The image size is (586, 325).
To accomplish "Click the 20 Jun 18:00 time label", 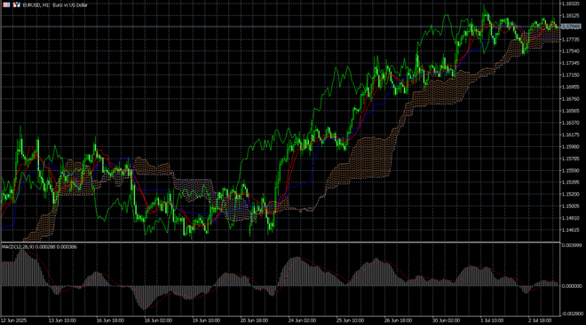I will [254, 321].
